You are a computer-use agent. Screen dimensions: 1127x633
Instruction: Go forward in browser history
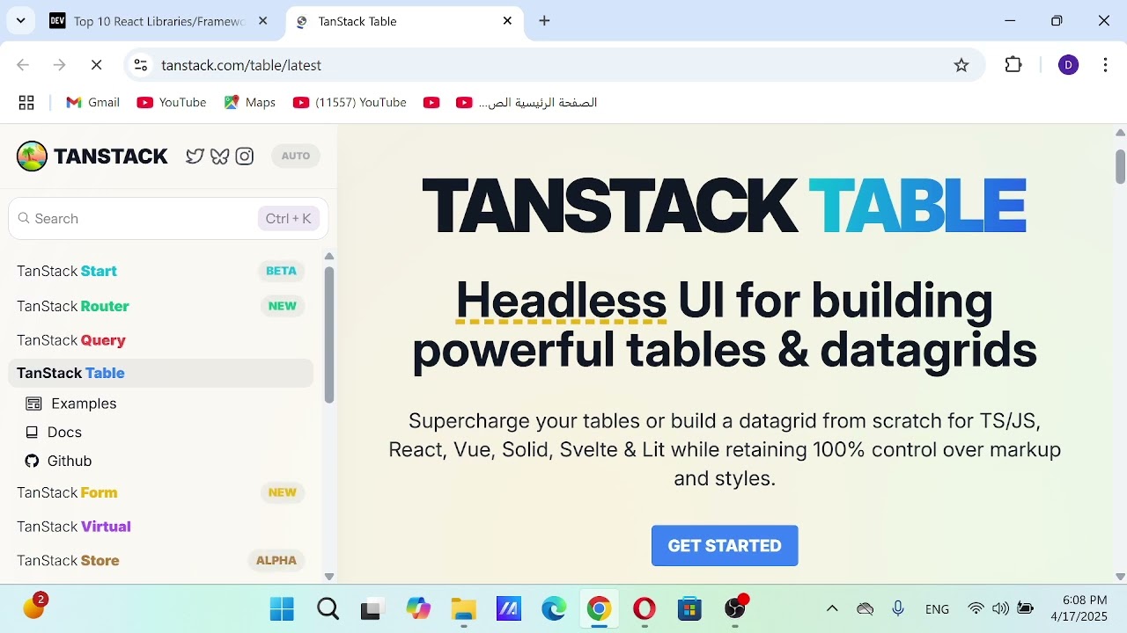[60, 65]
